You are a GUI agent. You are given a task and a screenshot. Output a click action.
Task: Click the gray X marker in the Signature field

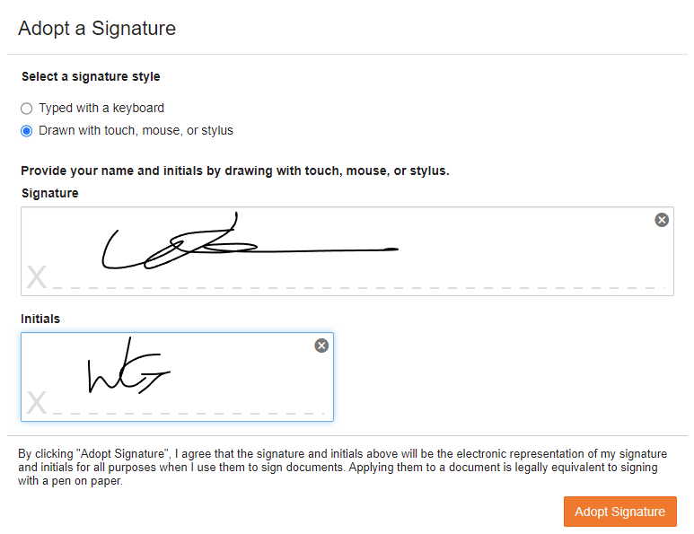tap(36, 277)
